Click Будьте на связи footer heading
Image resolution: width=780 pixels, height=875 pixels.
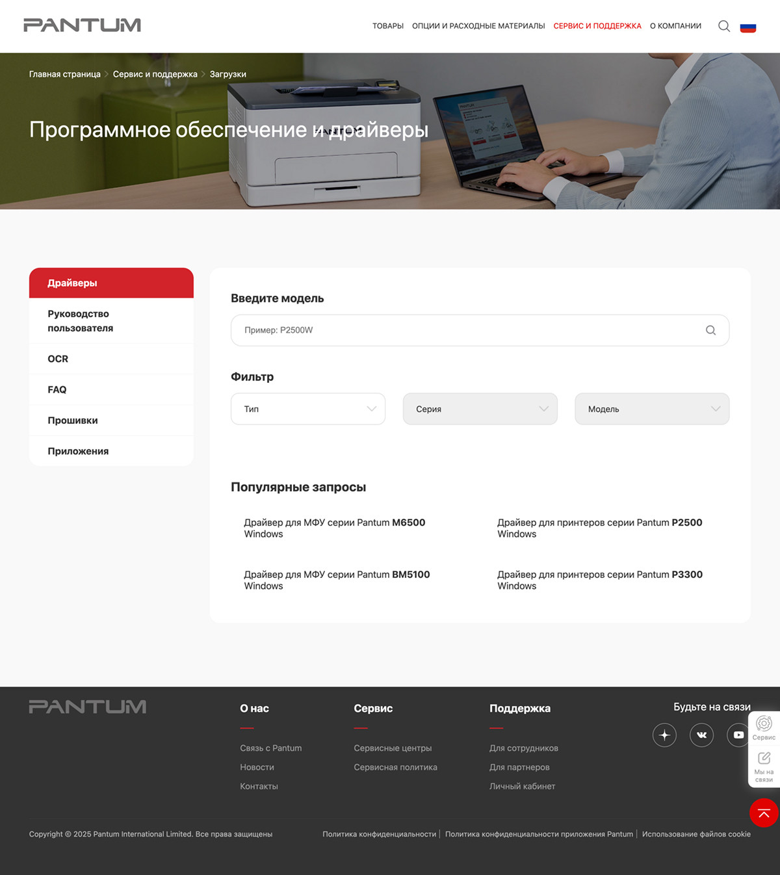(x=712, y=707)
